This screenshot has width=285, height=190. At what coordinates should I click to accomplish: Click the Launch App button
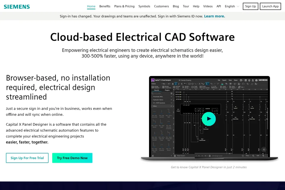(x=270, y=6)
